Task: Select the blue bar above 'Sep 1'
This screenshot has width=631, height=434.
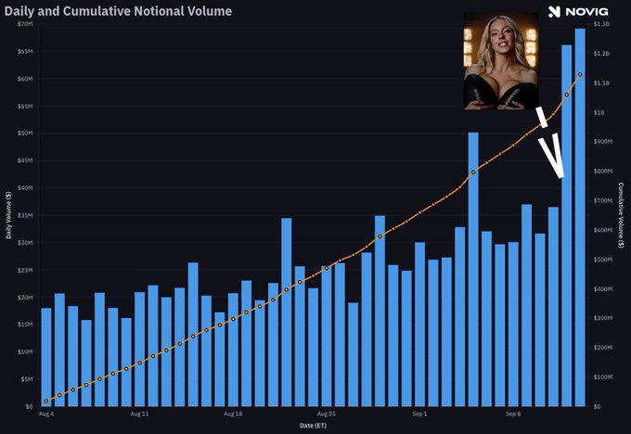Action: coord(419,325)
